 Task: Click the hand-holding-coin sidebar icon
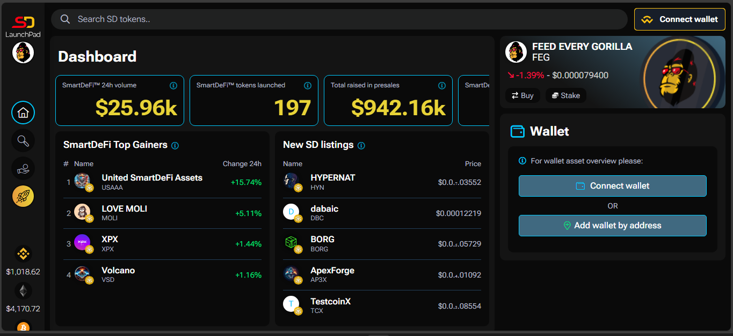[x=23, y=169]
